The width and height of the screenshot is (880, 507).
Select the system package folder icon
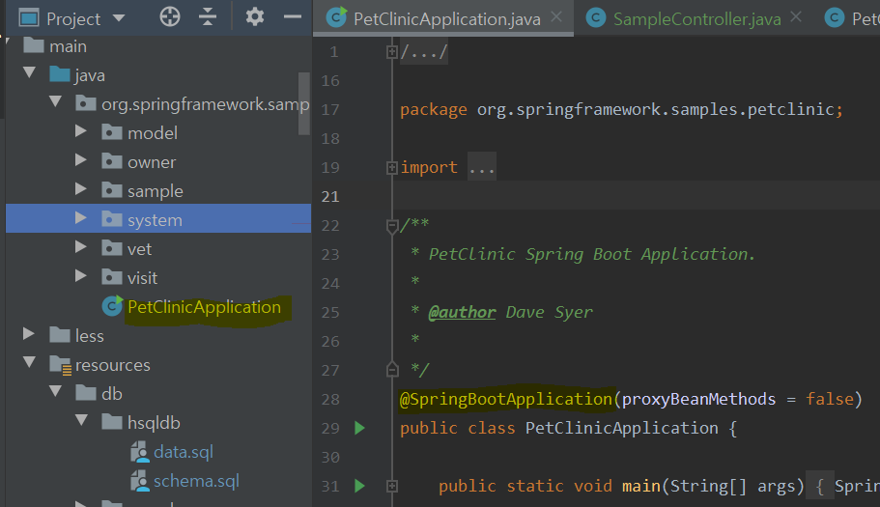(x=112, y=219)
